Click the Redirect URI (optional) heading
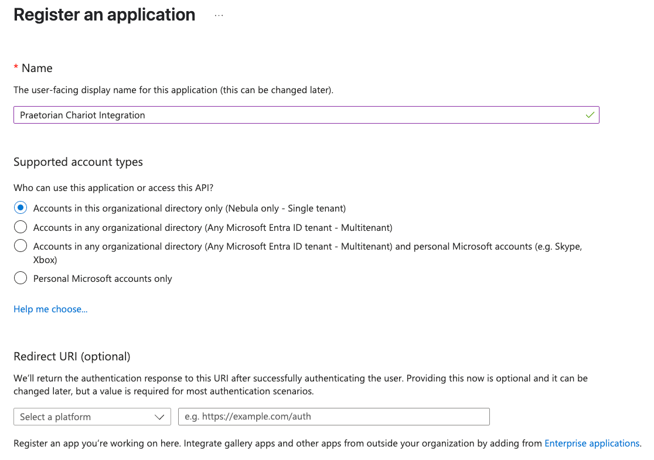 71,356
